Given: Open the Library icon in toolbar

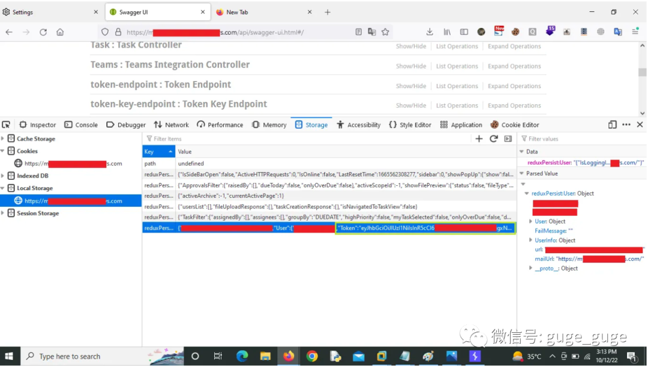Looking at the screenshot, I should point(447,32).
